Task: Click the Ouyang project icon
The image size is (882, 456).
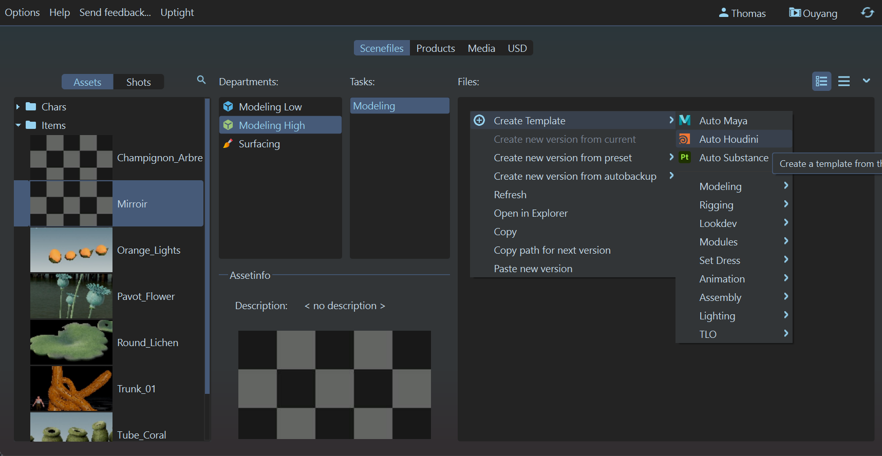Action: (795, 13)
